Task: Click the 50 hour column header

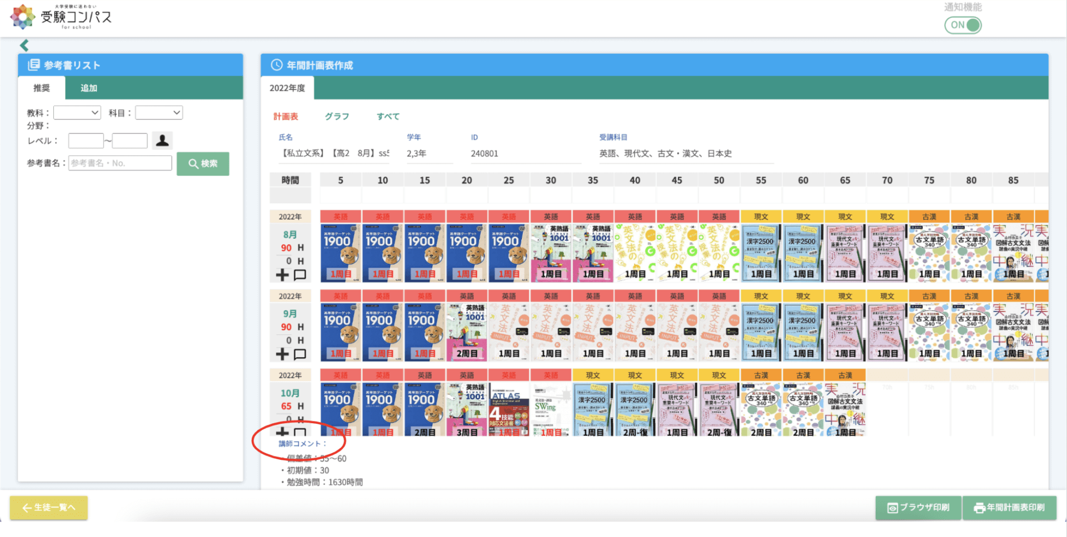Action: (719, 180)
